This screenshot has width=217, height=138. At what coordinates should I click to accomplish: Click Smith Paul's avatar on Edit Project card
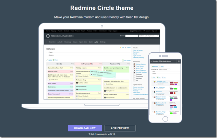[x=49, y=80]
